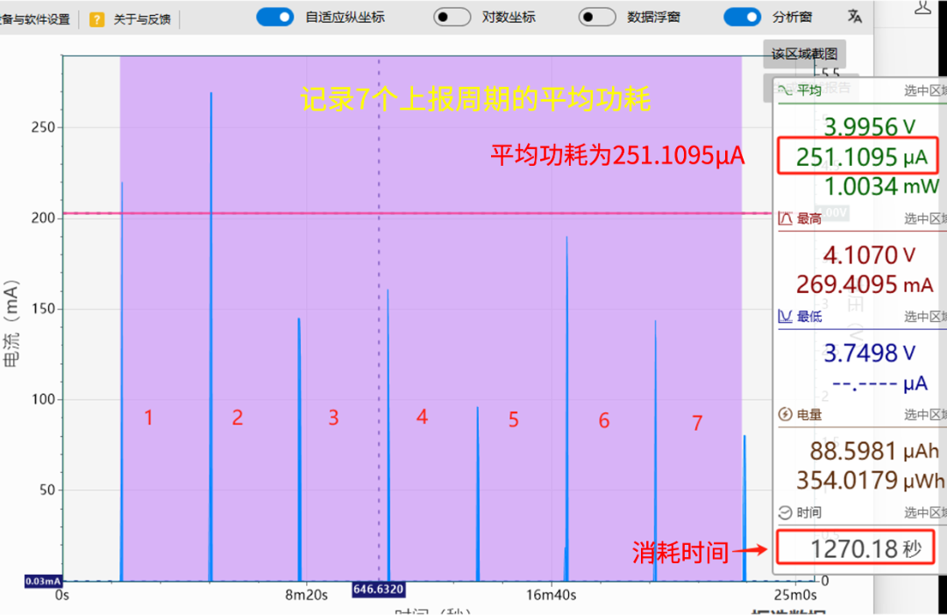Click the 8m20s time axis label
The width and height of the screenshot is (947, 615).
click(306, 595)
